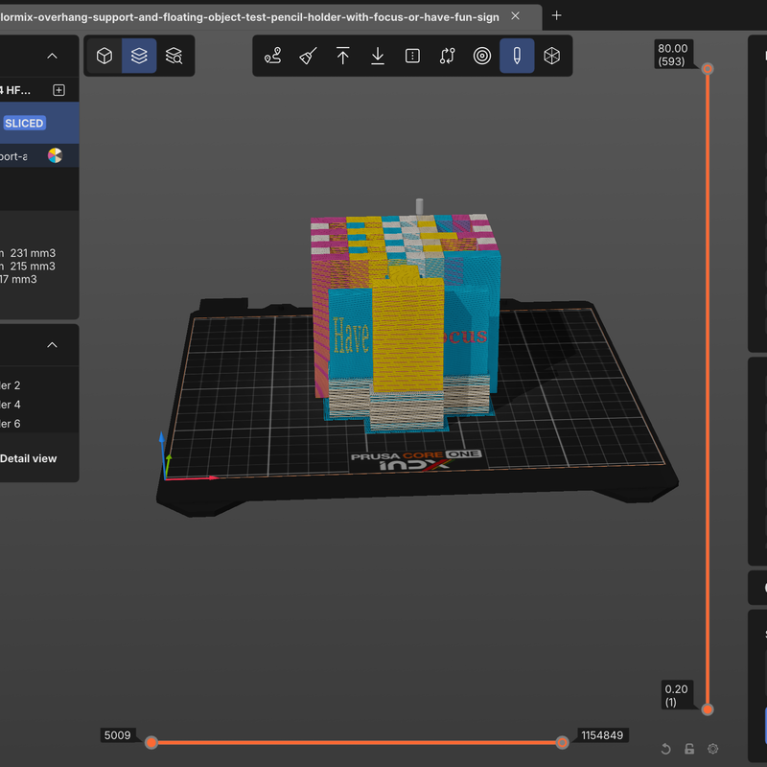Click the left handle of the horizontal move slider
The image size is (767, 767).
(151, 742)
